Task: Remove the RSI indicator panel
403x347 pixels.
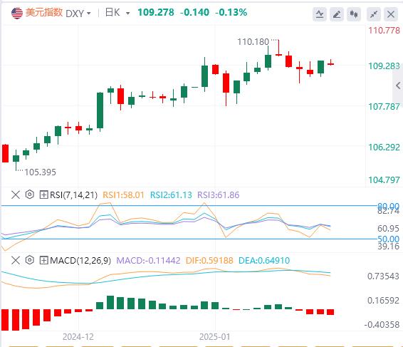Action: (16, 195)
